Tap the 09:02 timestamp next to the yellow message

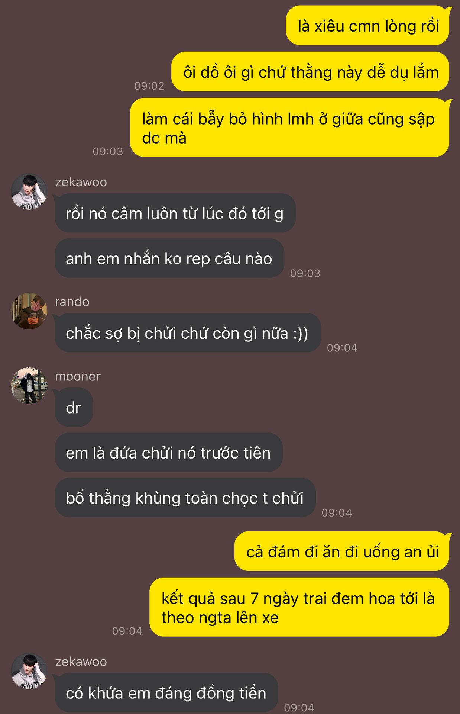[x=149, y=86]
